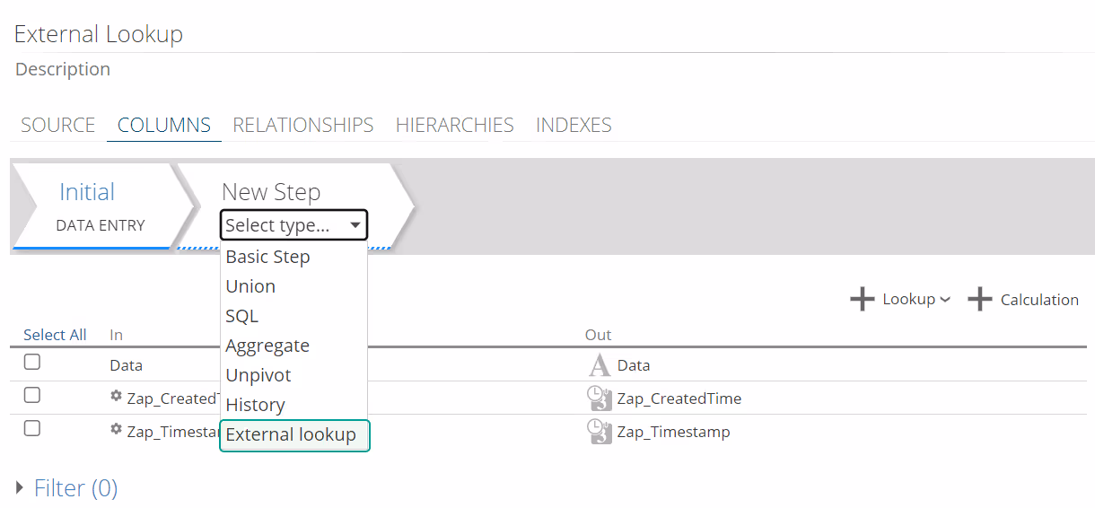Click the Calculation button label
1095x508 pixels.
tap(1039, 300)
